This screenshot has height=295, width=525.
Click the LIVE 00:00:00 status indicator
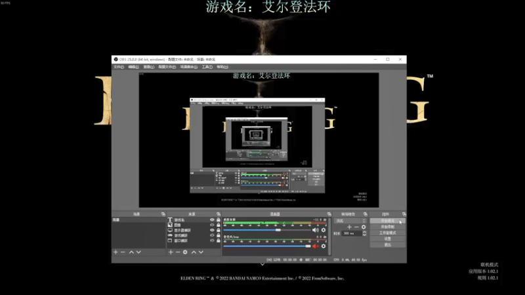click(282, 260)
